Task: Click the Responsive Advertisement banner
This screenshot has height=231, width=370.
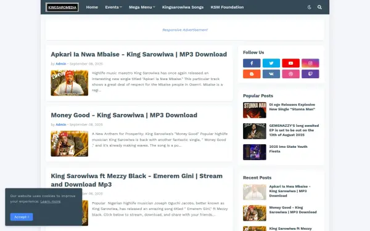Action: pos(185,30)
